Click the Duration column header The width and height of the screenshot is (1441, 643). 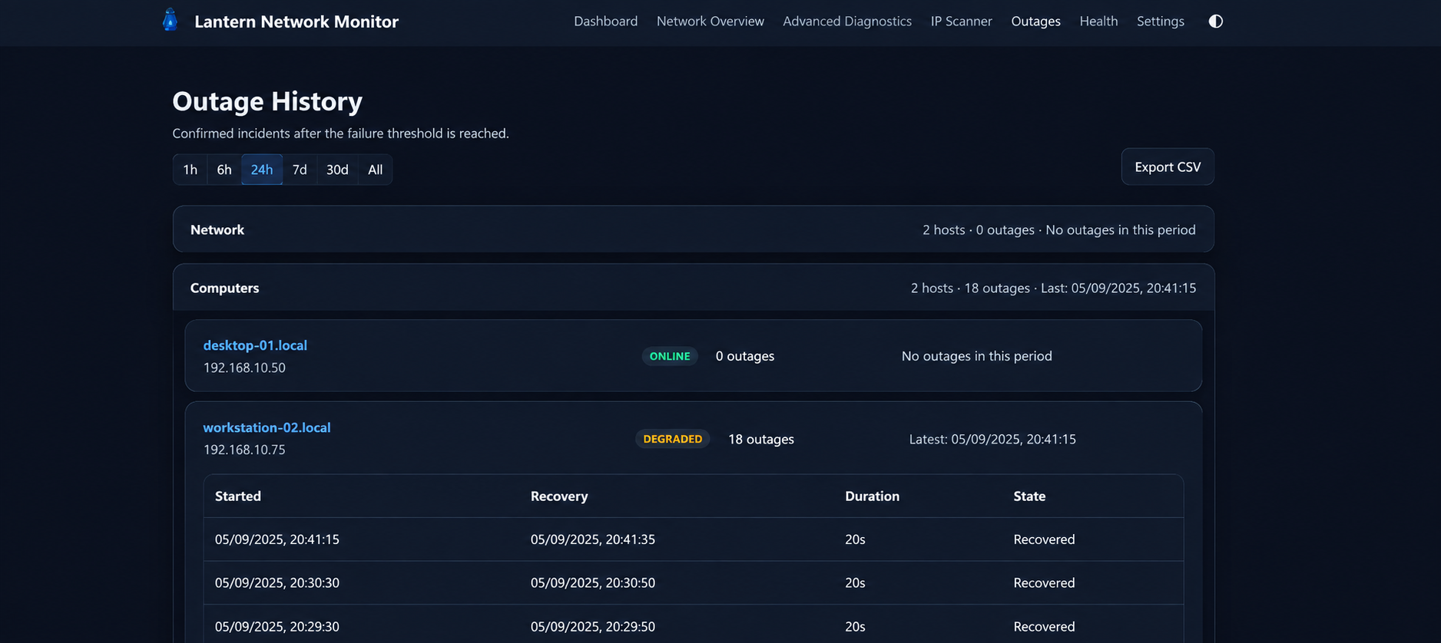click(x=872, y=496)
